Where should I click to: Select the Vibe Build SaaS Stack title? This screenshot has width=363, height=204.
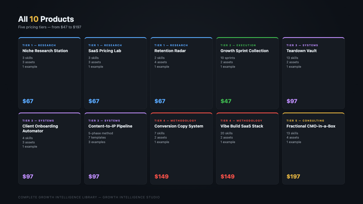(x=242, y=126)
